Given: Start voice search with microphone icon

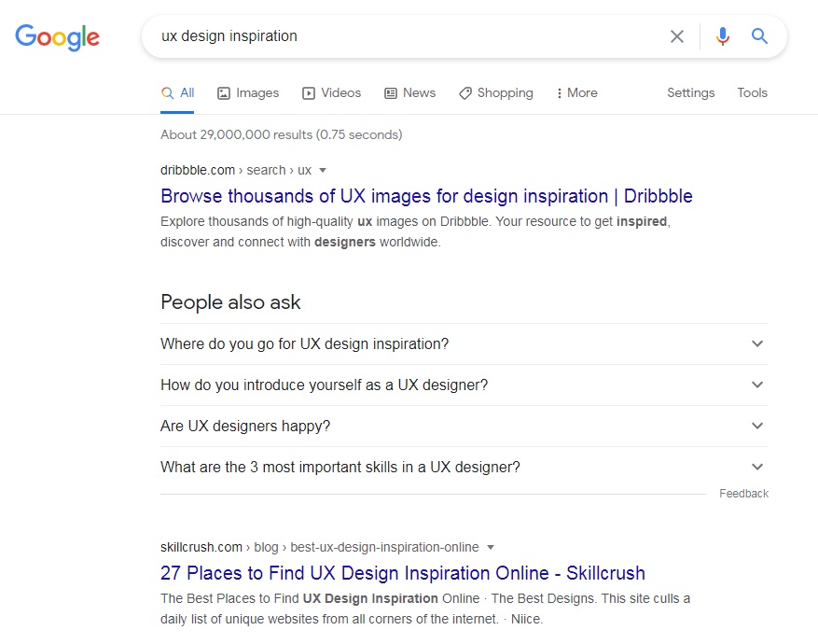Looking at the screenshot, I should [723, 36].
